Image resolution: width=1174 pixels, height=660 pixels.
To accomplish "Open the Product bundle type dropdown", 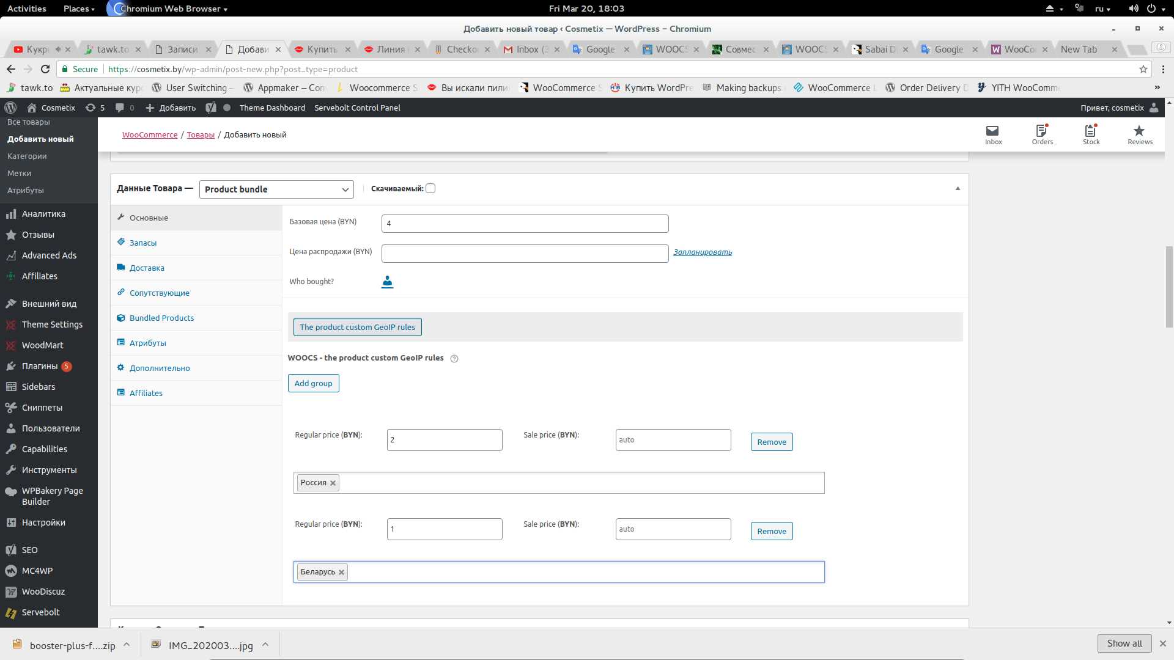I will click(276, 189).
